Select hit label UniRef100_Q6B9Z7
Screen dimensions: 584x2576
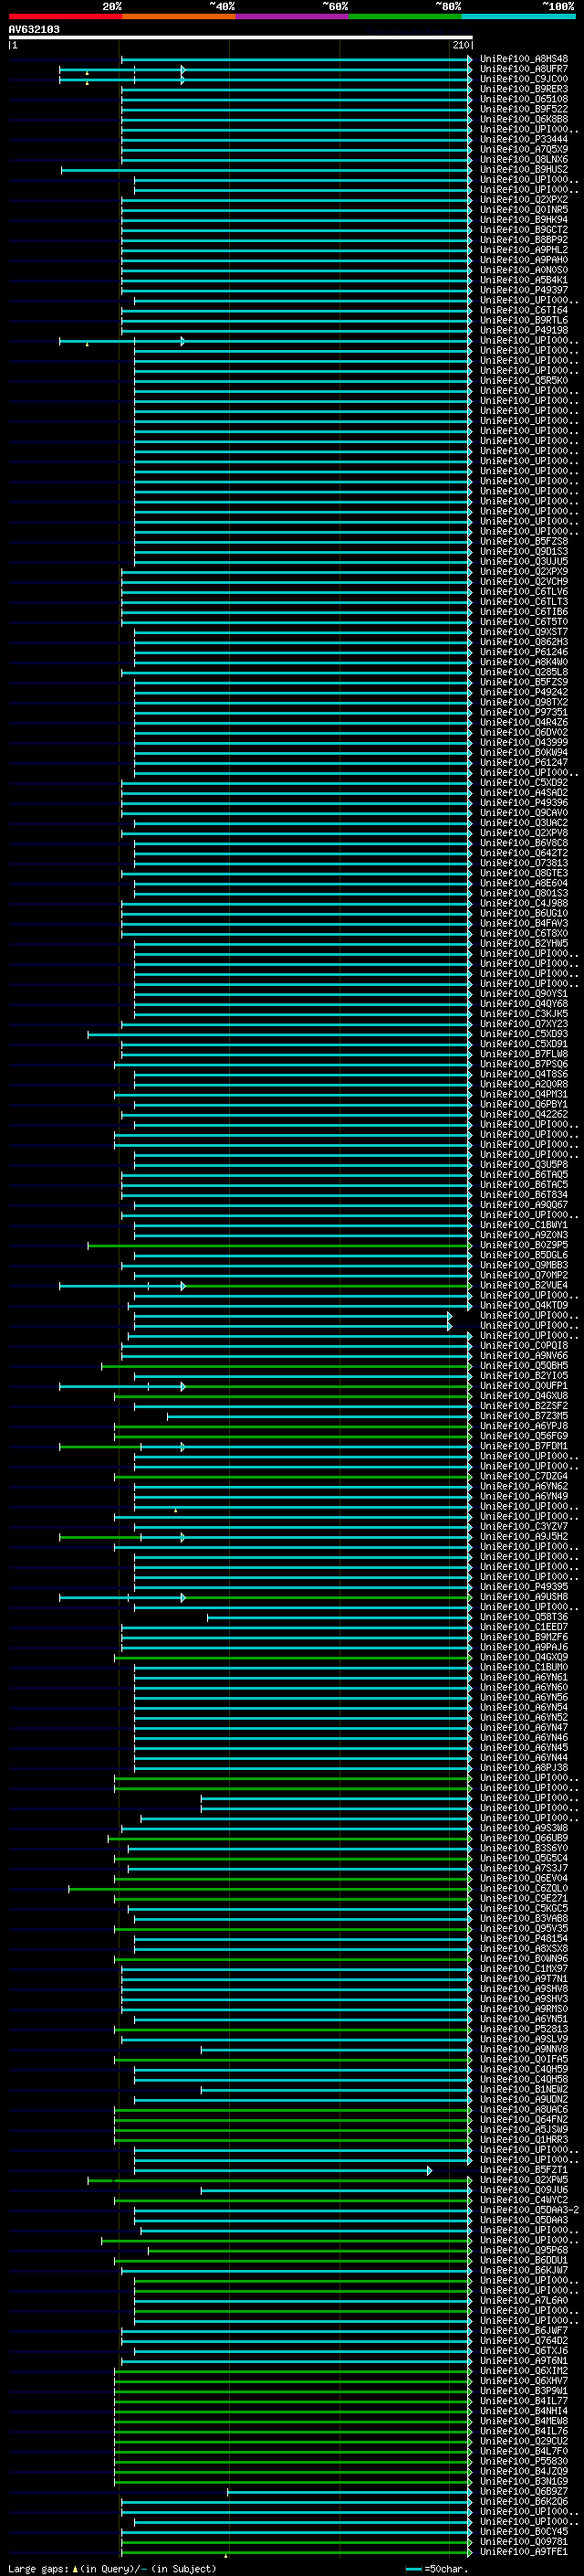[x=524, y=2492]
